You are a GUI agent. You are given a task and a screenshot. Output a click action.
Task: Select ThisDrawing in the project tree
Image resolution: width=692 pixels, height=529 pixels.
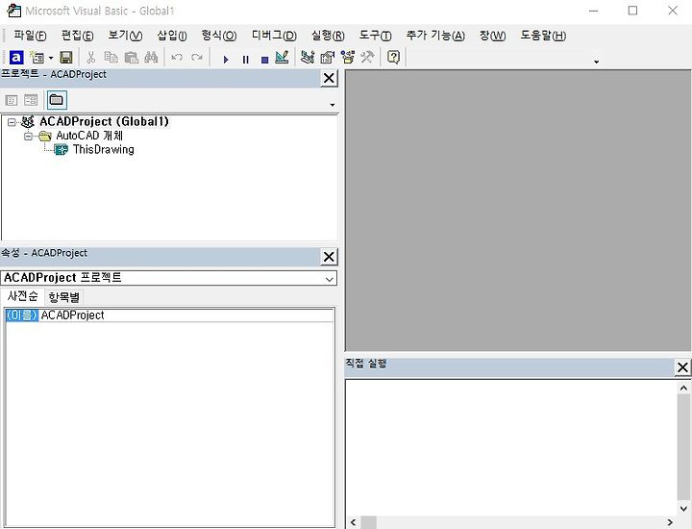tap(103, 150)
